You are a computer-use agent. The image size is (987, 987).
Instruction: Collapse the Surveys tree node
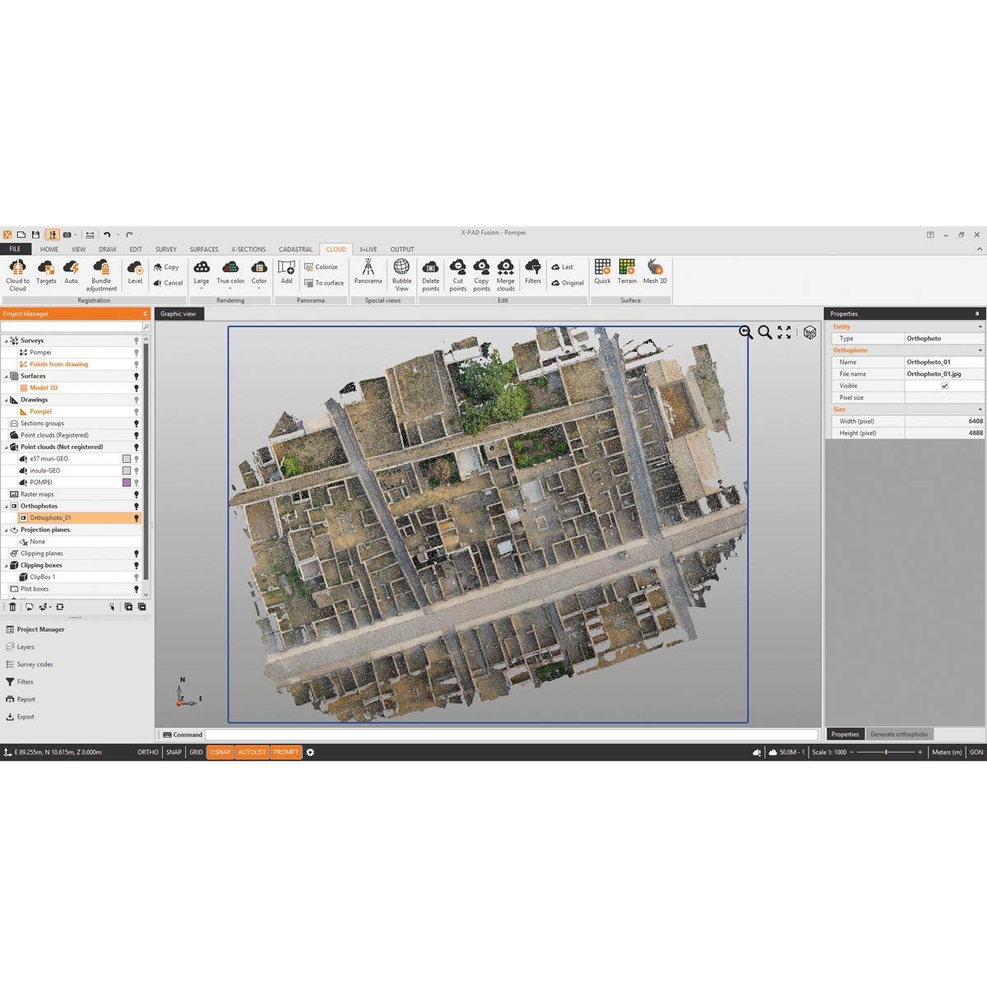pos(7,341)
